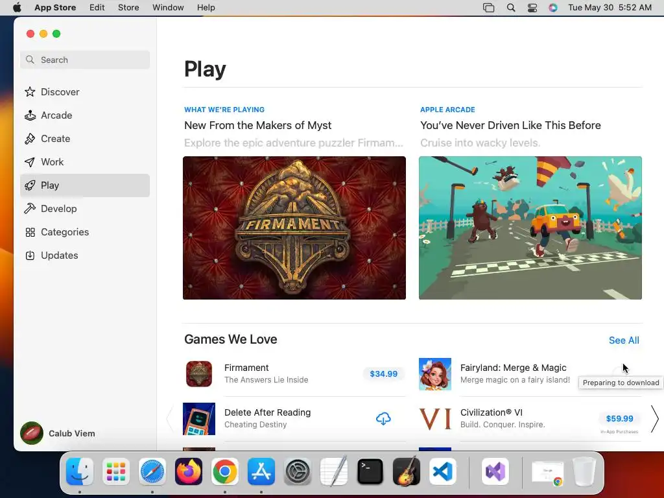This screenshot has height=498, width=664.
Task: Open the Edit menu
Action: [x=97, y=8]
